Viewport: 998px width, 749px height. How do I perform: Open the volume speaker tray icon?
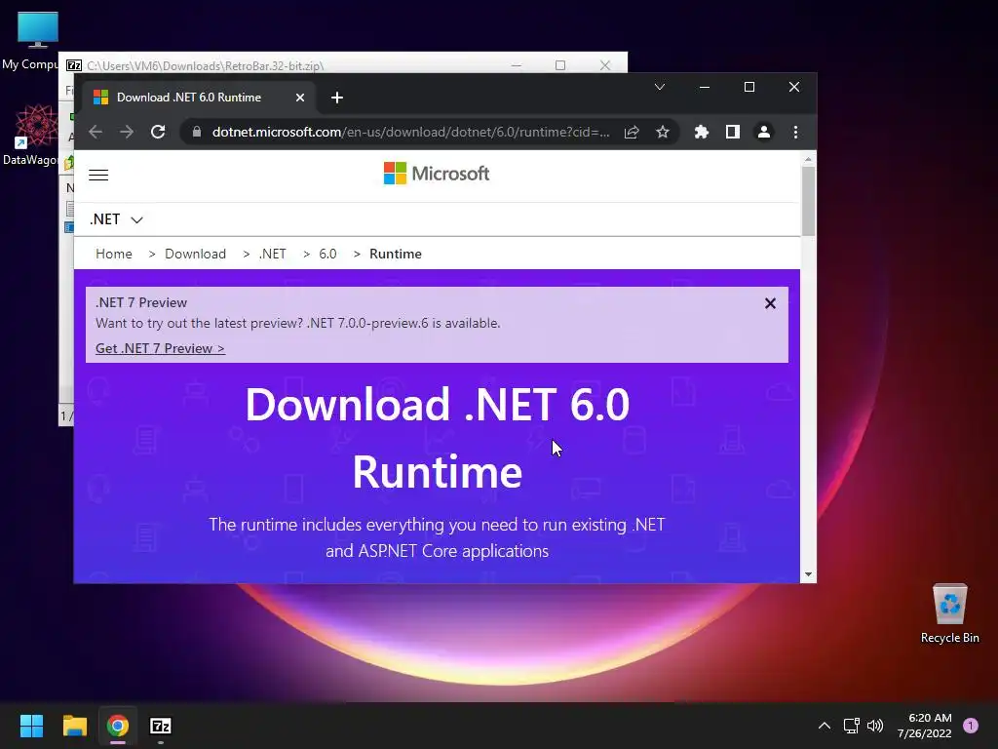coord(875,726)
